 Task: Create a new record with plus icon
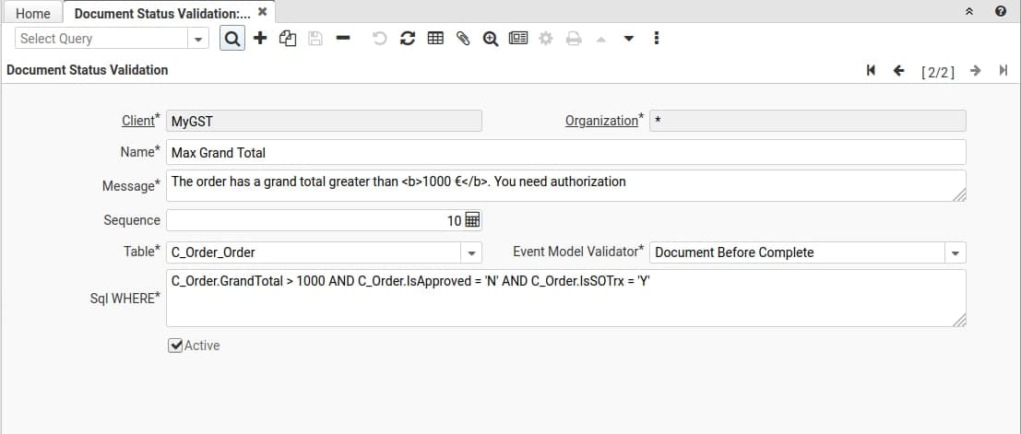tap(260, 39)
